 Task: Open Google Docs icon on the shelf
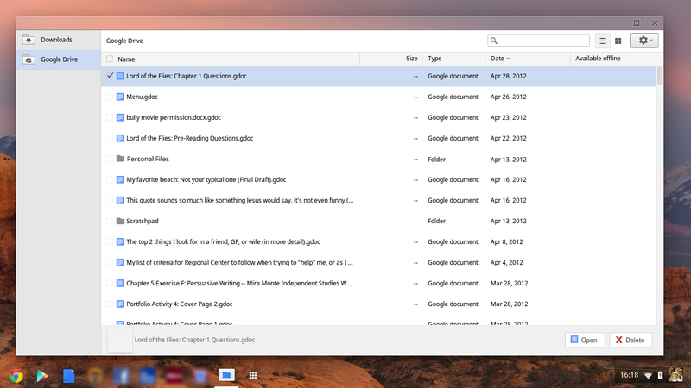(x=69, y=376)
